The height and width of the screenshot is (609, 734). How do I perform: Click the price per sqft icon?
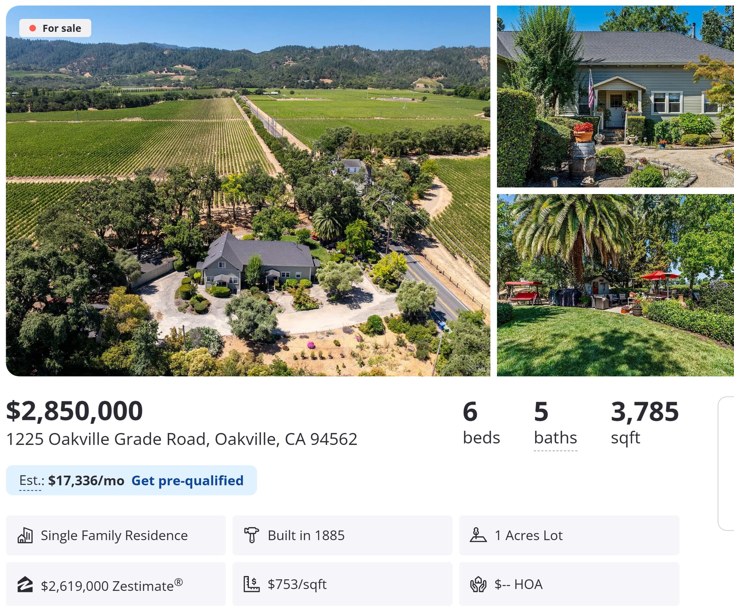pyautogui.click(x=252, y=584)
